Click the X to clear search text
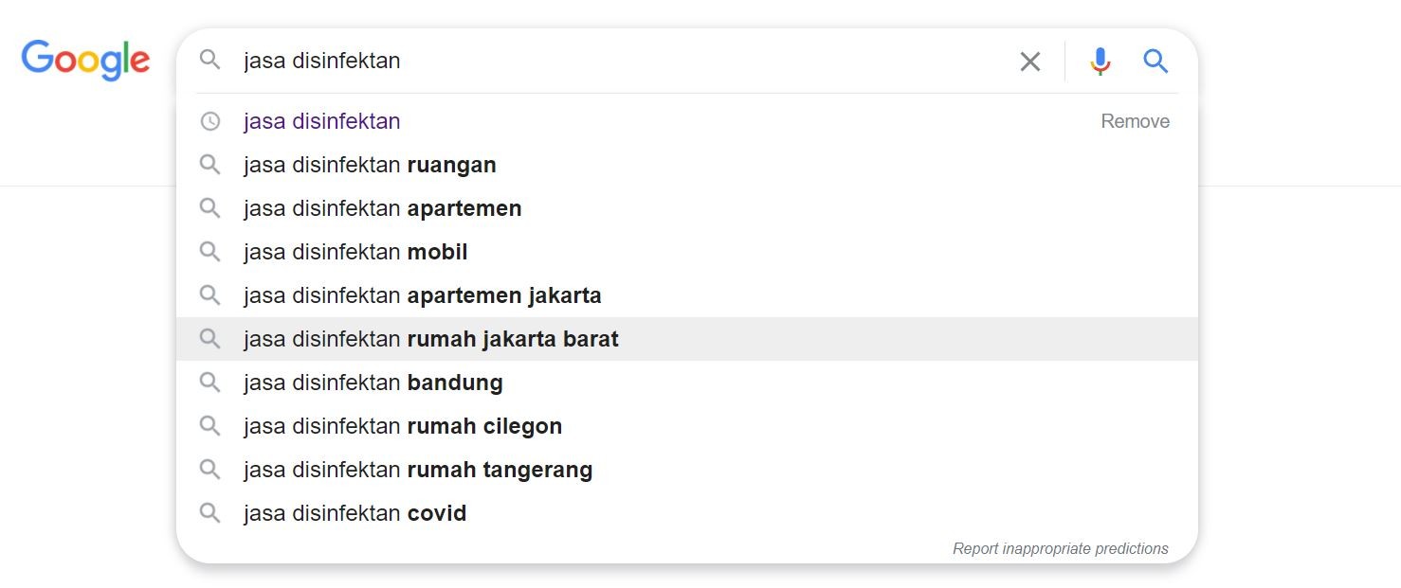This screenshot has height=588, width=1401. pos(1029,61)
